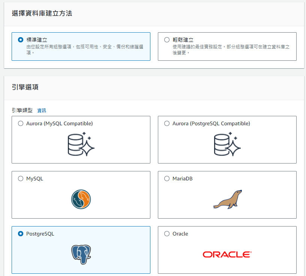Click the 引擎類型 label
306x276 pixels.
22,111
